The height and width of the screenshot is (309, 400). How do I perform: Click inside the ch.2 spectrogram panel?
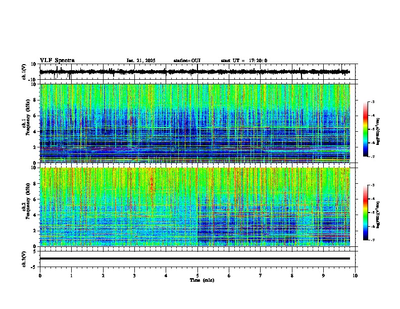click(x=195, y=207)
